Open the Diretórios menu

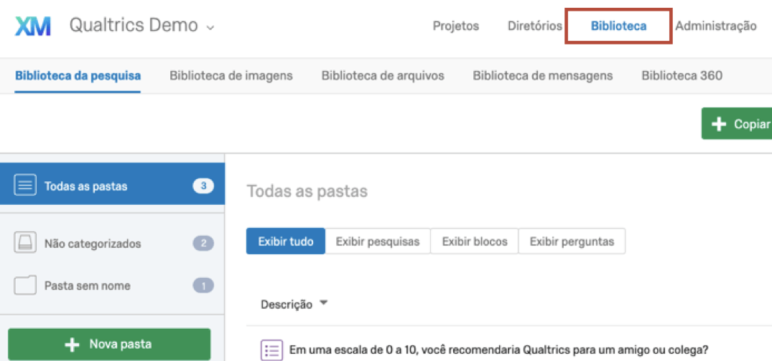[x=535, y=26]
